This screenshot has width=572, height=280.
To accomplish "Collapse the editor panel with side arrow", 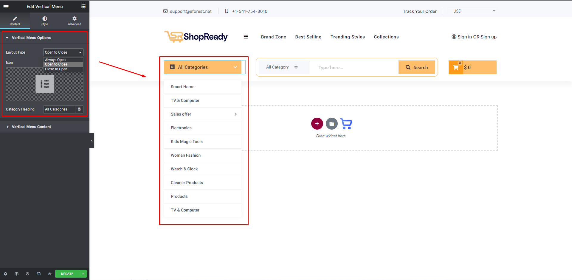I will coord(92,140).
